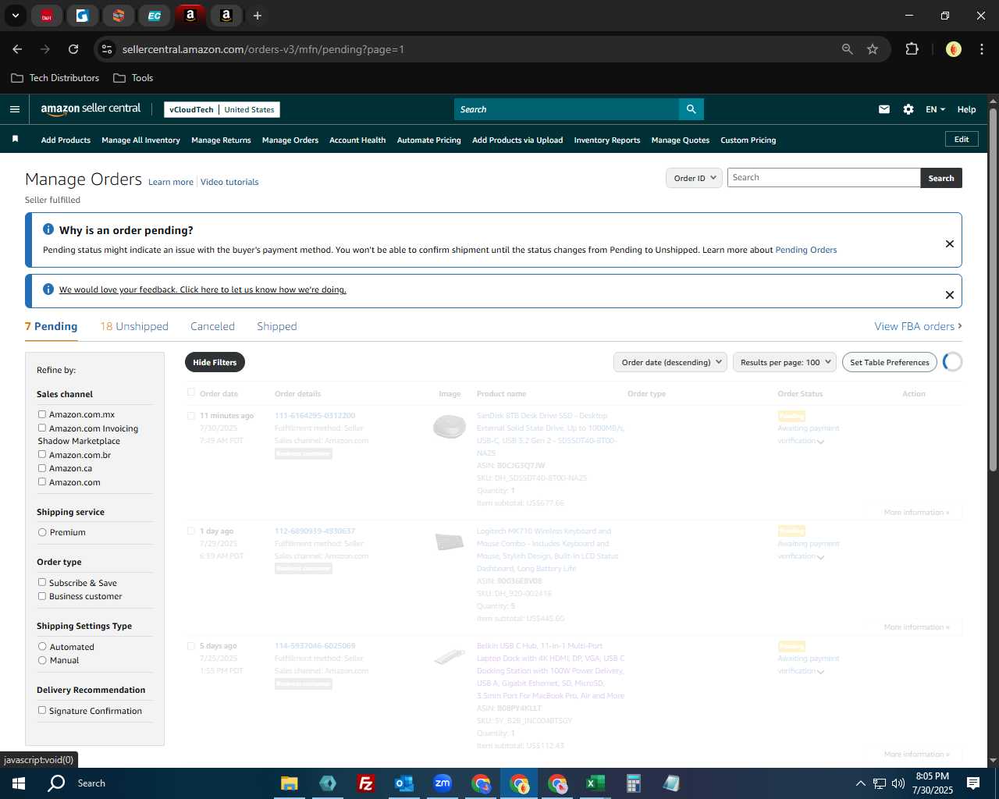
Task: Open Excel from the taskbar
Action: coord(595,783)
